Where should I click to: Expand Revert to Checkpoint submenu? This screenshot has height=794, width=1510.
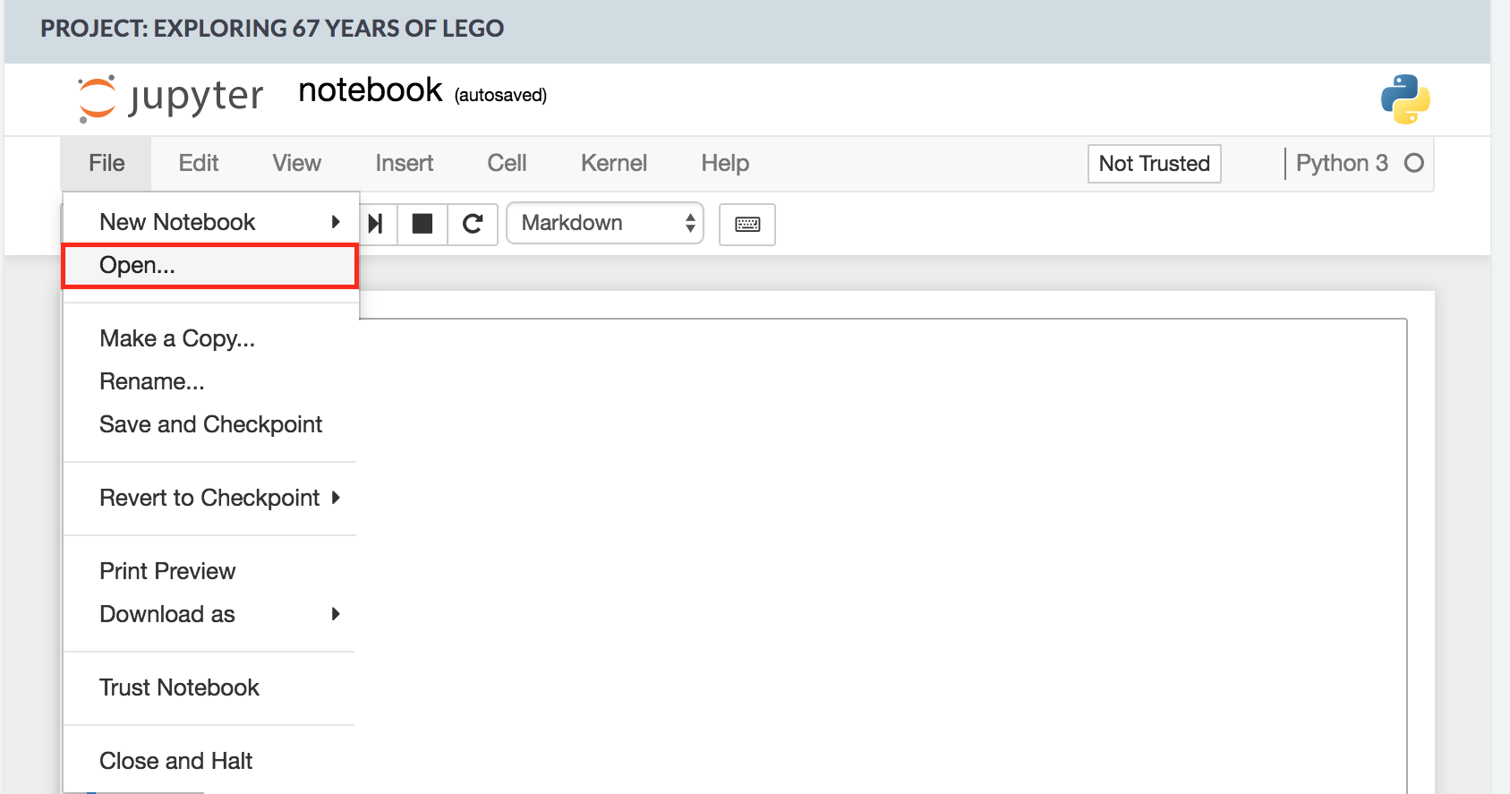(x=211, y=498)
